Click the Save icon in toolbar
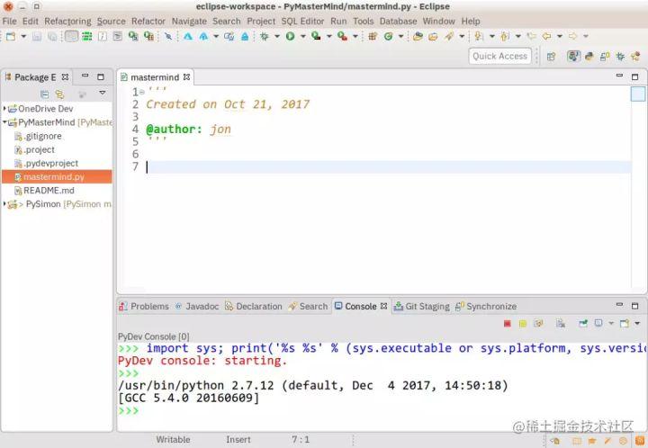This screenshot has height=448, width=648. pos(37,36)
